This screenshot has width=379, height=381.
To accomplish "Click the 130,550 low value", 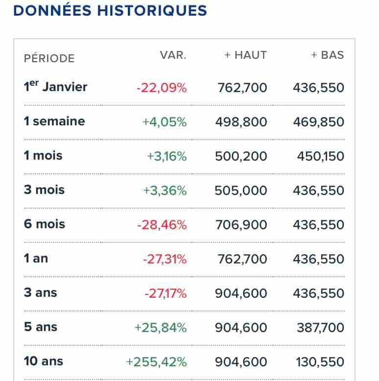I will click(320, 362).
